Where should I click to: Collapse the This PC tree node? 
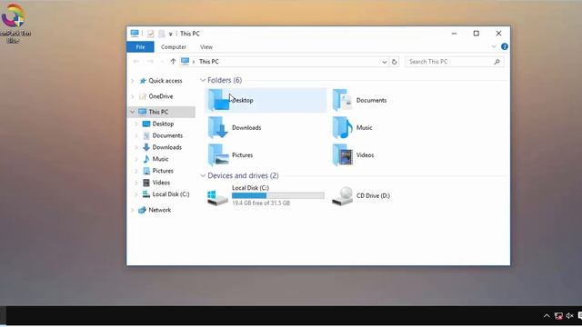point(133,112)
